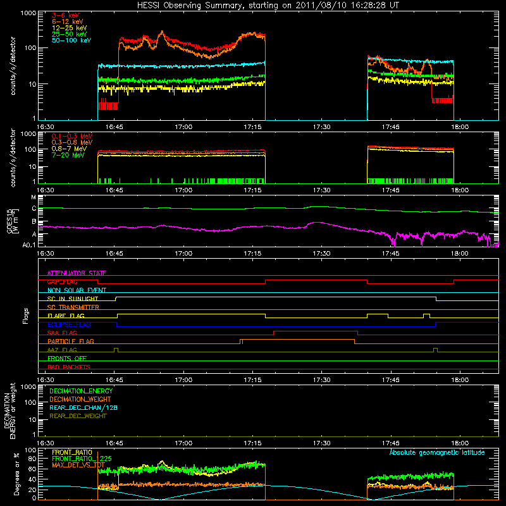The image size is (506, 506).
Task: Click the 7-20 MeV legend entry
Action: pyautogui.click(x=68, y=155)
